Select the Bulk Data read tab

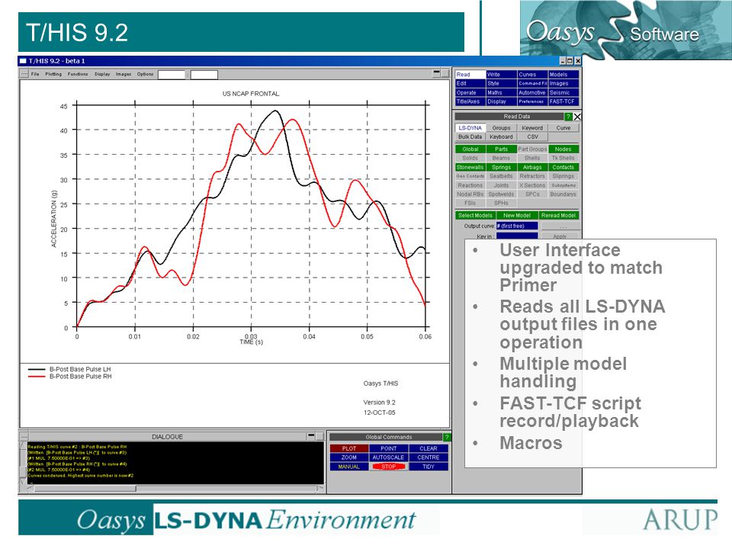tap(470, 136)
